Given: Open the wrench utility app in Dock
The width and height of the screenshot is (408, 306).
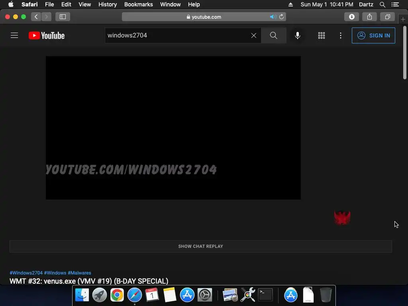Looking at the screenshot, I should click(248, 295).
